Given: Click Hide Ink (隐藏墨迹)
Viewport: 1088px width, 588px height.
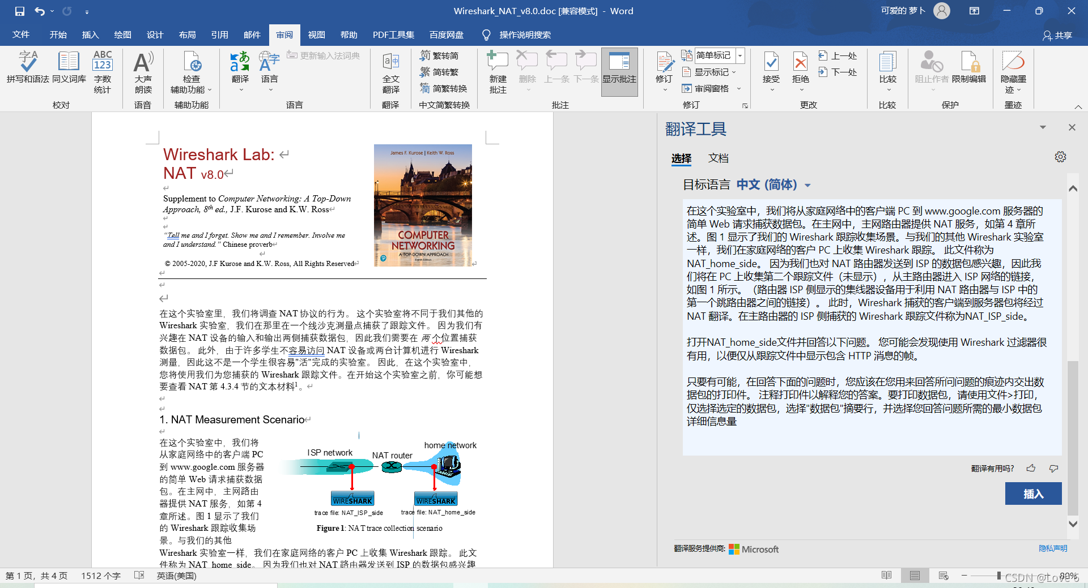Looking at the screenshot, I should click(x=1013, y=72).
